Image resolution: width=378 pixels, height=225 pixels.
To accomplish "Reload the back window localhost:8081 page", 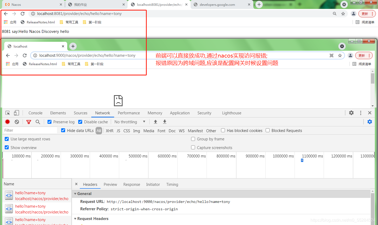I will [x=23, y=14].
